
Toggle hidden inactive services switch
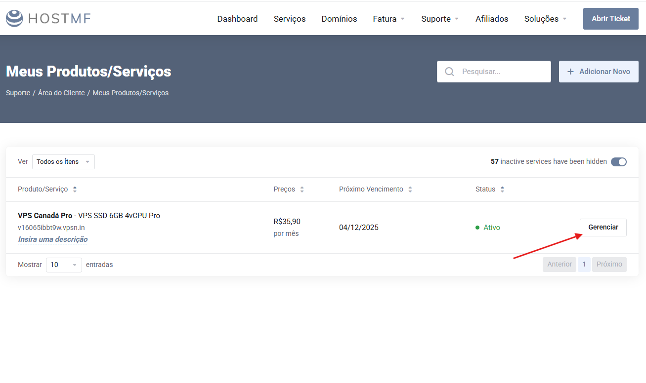(x=618, y=162)
